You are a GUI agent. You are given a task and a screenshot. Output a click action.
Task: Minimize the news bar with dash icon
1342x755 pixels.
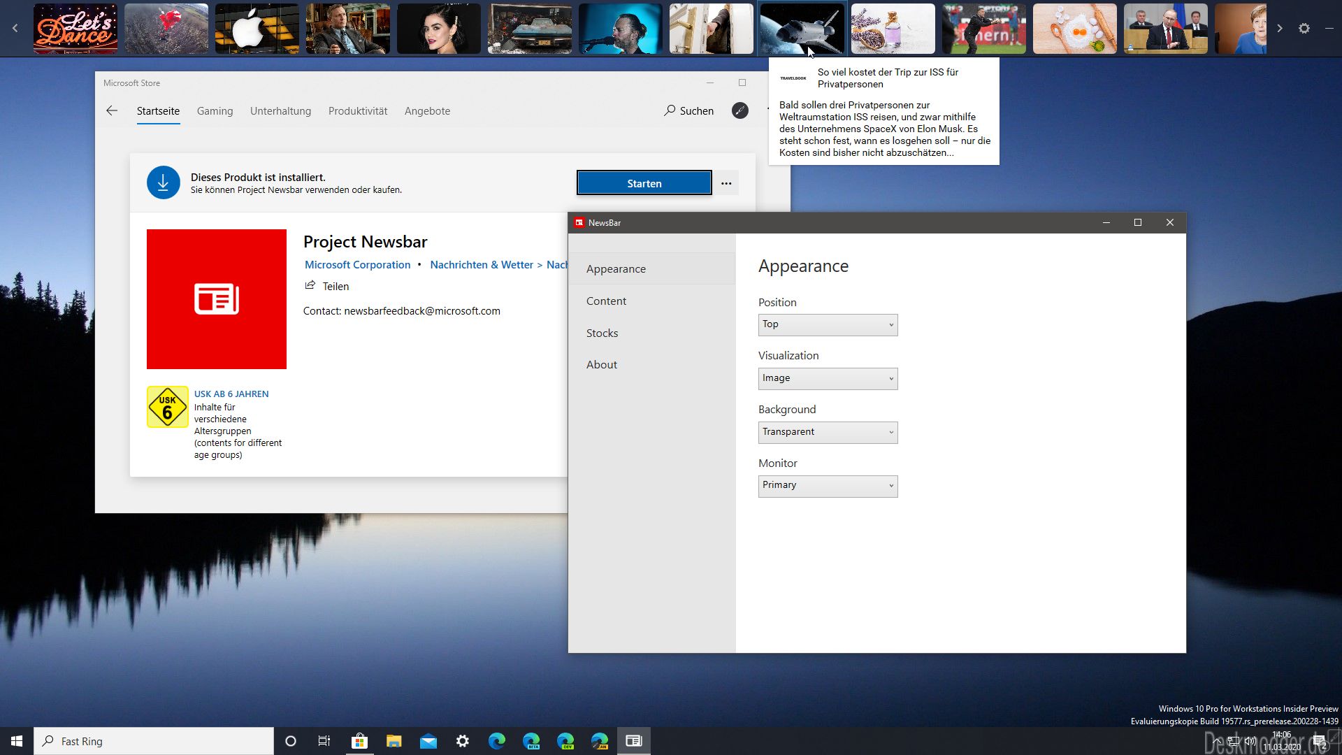pyautogui.click(x=1329, y=29)
